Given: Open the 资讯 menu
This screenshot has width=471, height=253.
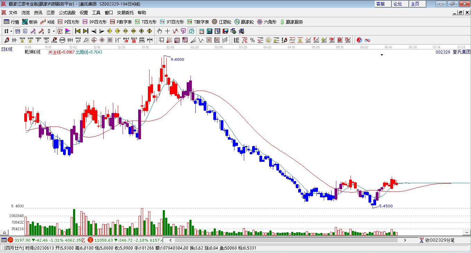Looking at the screenshot, I should click(x=38, y=13).
